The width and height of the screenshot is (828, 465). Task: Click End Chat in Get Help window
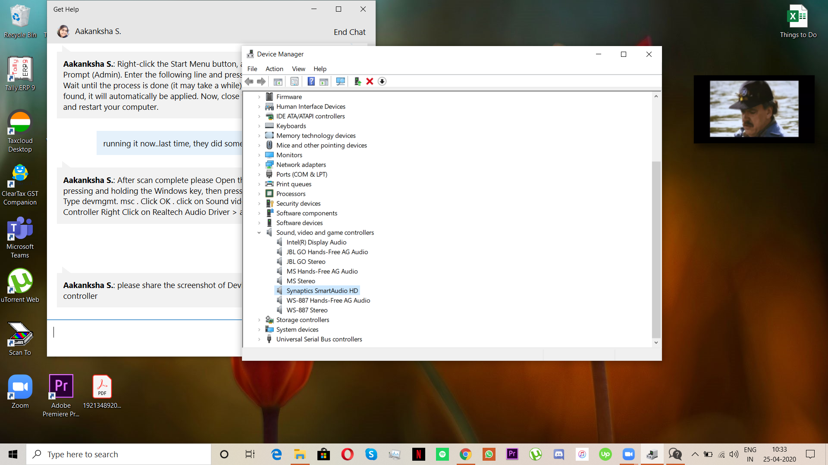(x=349, y=32)
